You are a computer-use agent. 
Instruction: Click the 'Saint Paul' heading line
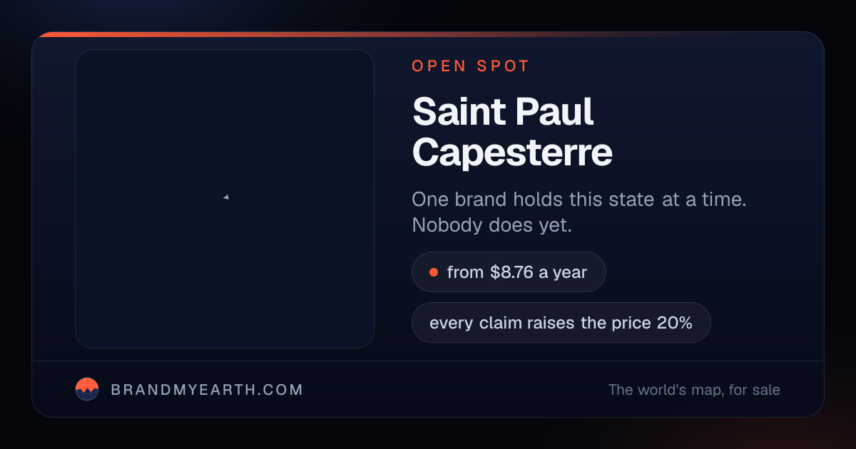503,111
